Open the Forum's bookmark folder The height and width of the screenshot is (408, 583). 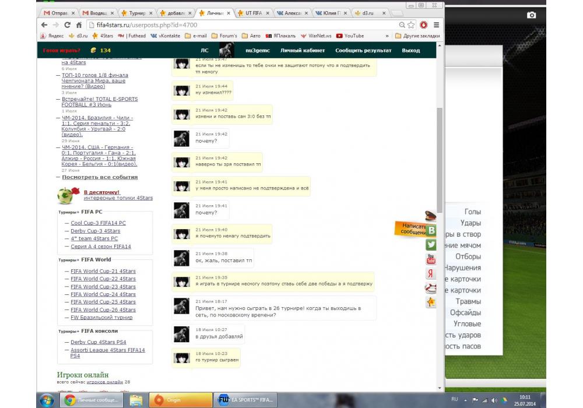[224, 36]
